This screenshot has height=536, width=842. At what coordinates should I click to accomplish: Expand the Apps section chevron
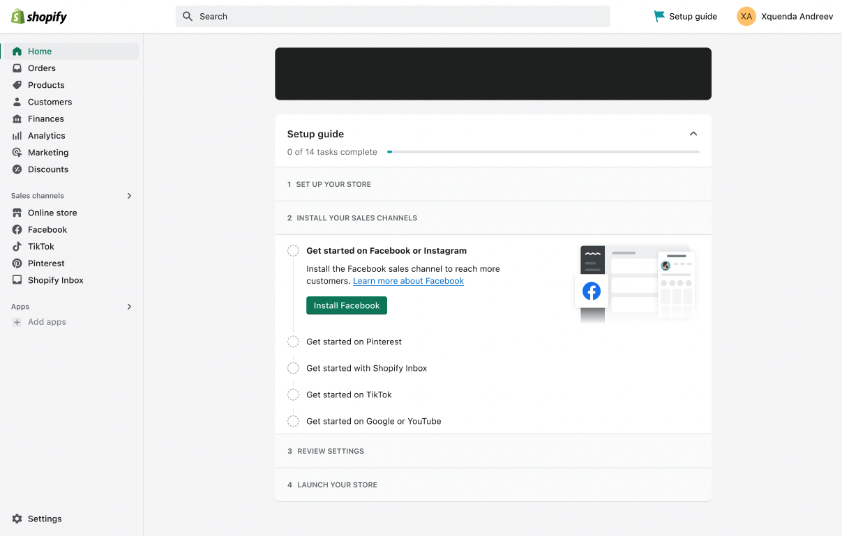[129, 307]
